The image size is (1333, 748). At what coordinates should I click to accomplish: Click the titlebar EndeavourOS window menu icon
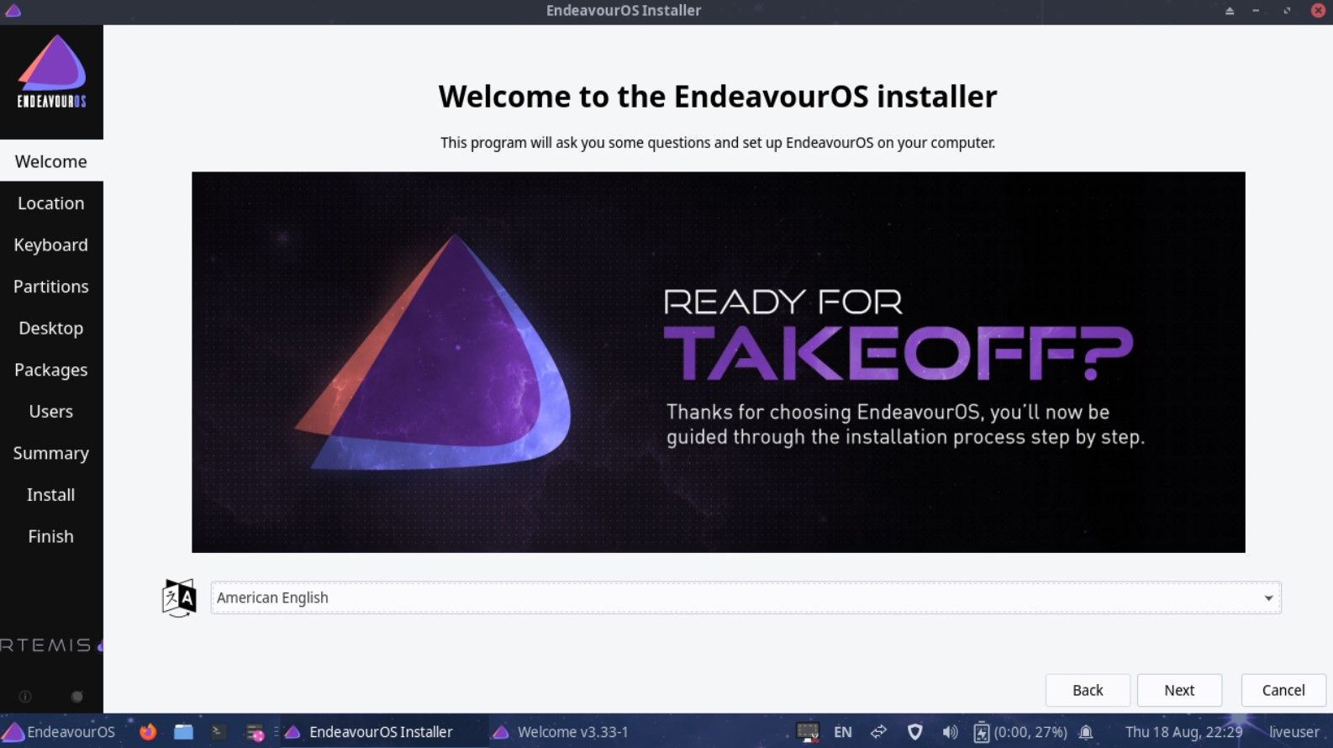(13, 11)
